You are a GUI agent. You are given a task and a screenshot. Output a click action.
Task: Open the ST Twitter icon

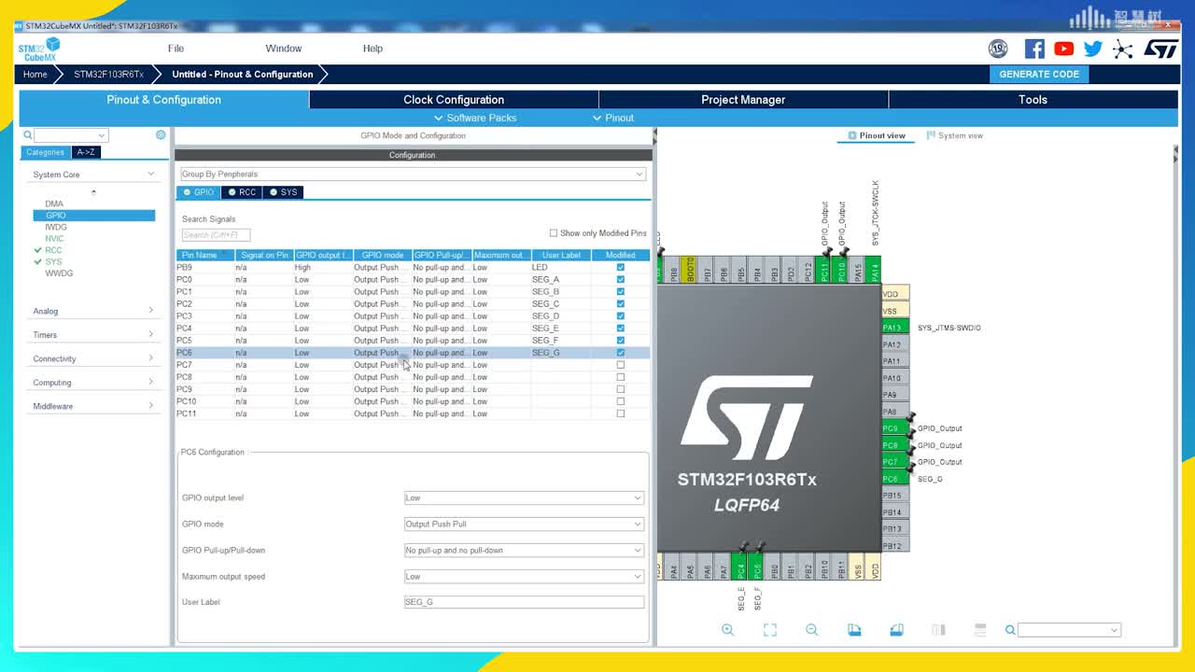(x=1093, y=49)
